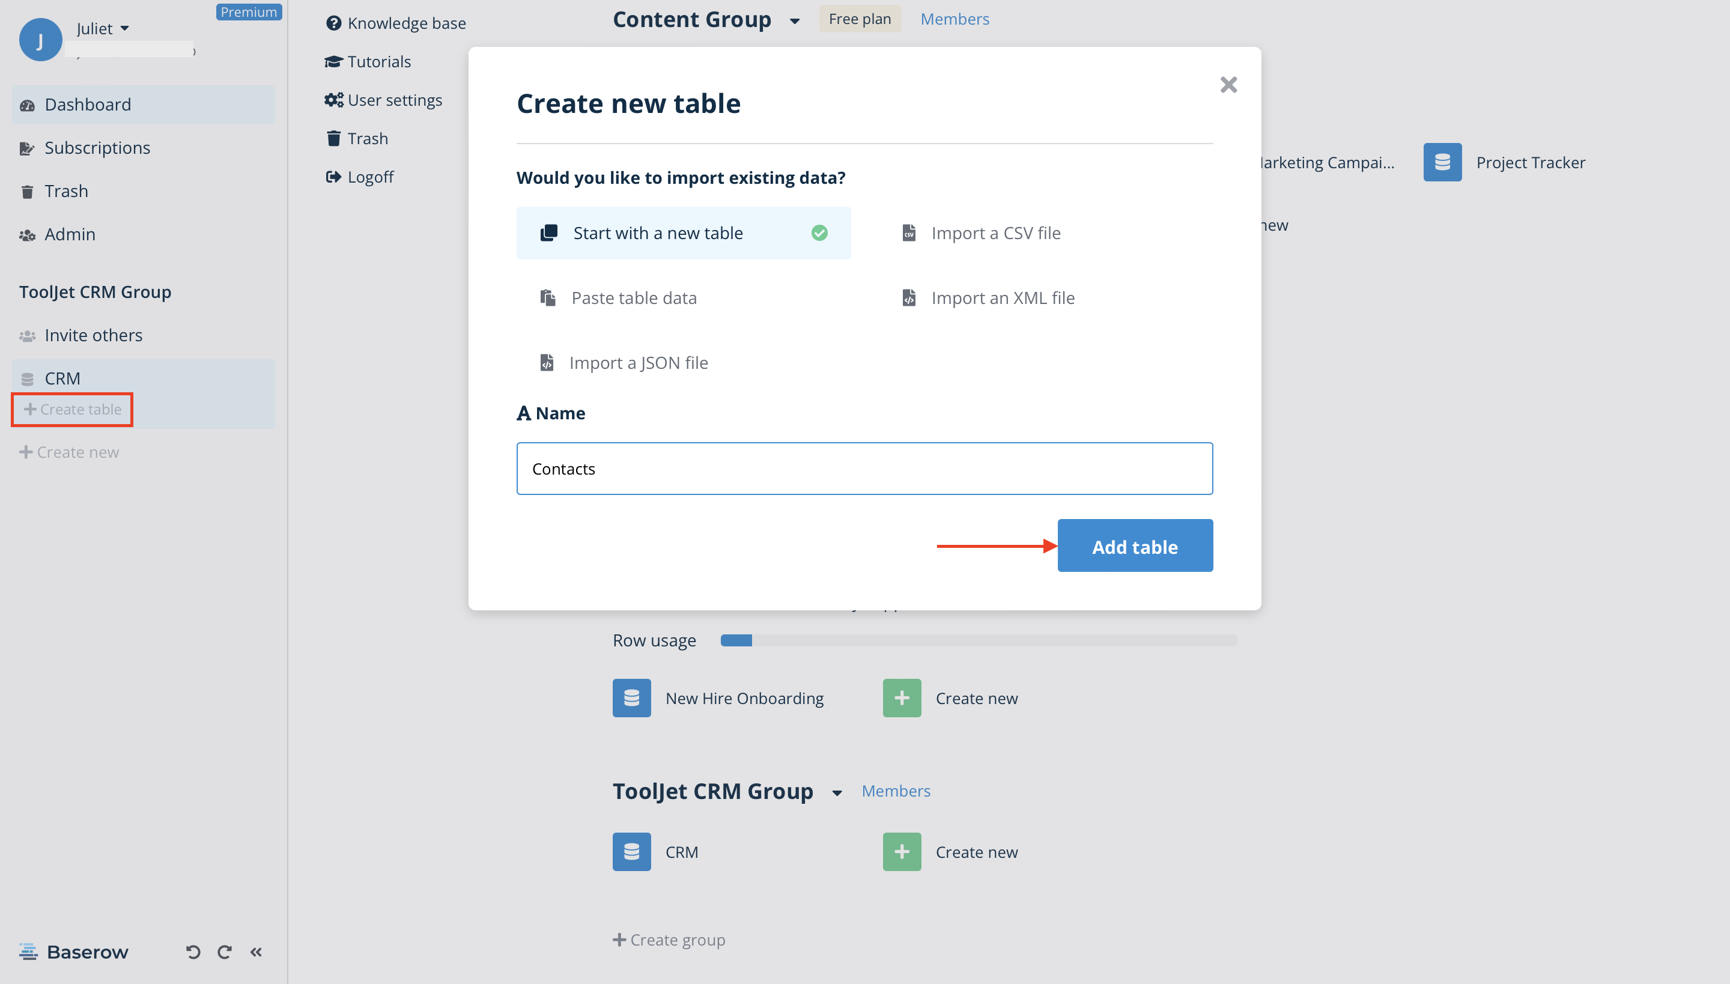
Task: Click the Contacts name input field
Action: pyautogui.click(x=864, y=467)
